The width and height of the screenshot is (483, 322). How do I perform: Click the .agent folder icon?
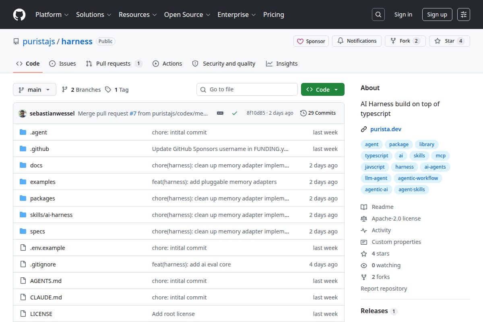(23, 132)
